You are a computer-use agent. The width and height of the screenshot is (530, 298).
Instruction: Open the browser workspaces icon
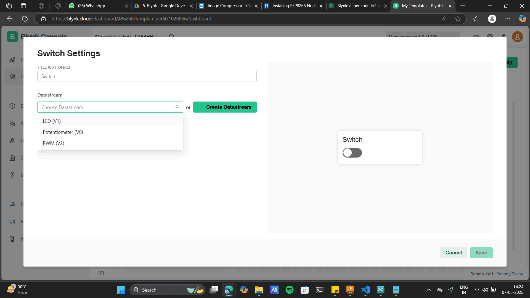click(x=9, y=6)
